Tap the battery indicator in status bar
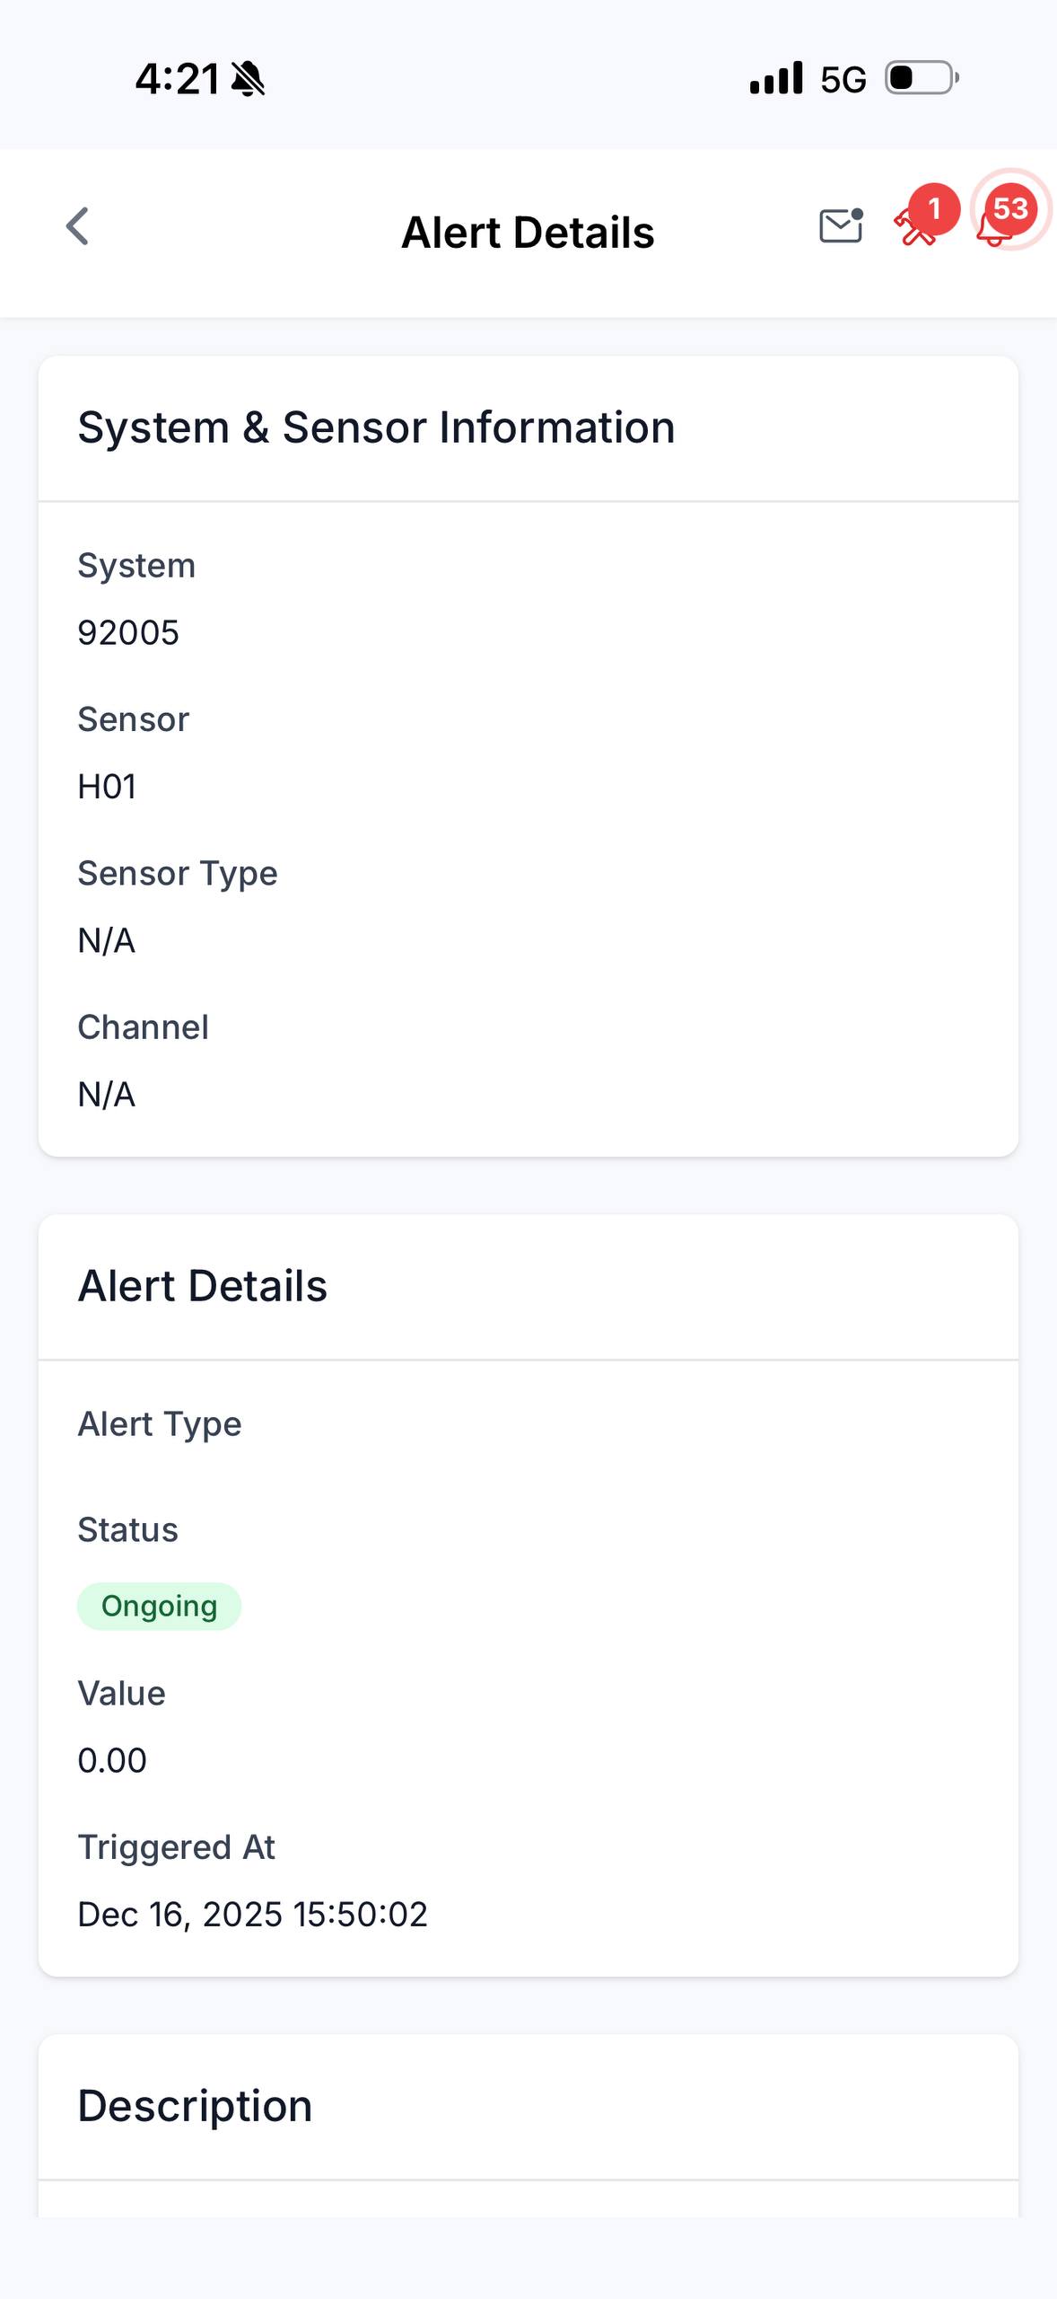 tap(921, 78)
